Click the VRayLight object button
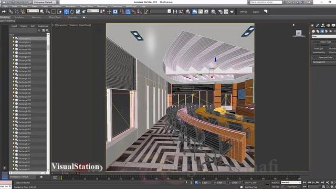This screenshot has width=336, height=189. click(x=319, y=49)
